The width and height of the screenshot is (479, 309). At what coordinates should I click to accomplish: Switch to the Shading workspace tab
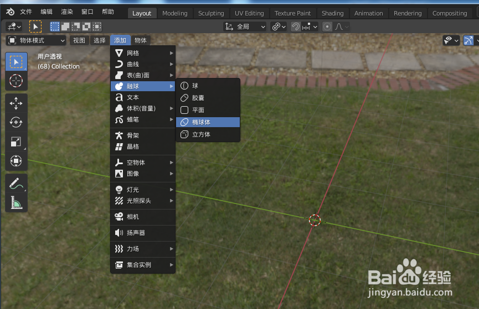click(333, 13)
